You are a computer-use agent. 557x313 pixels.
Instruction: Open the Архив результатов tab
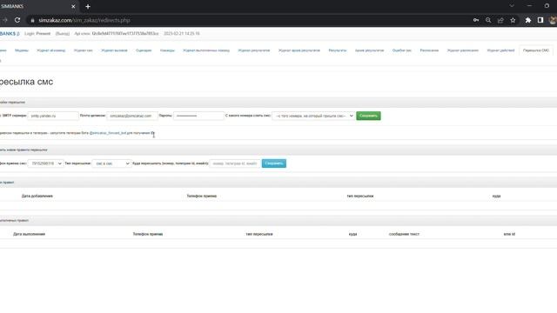point(369,50)
